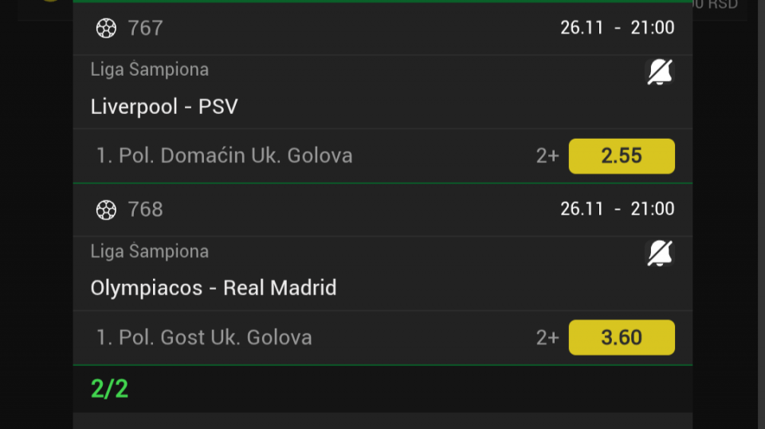
Task: Click the date and time of match 767
Action: click(x=617, y=28)
